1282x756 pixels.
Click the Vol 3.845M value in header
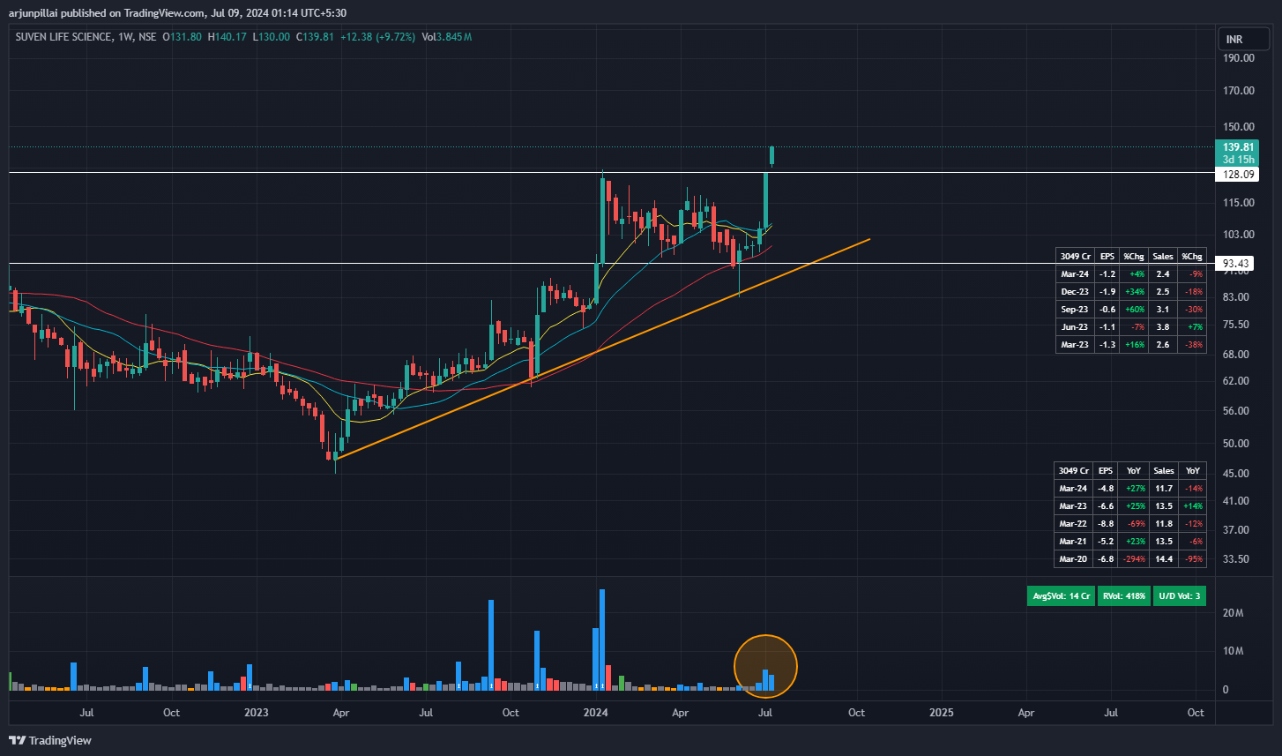coord(447,36)
